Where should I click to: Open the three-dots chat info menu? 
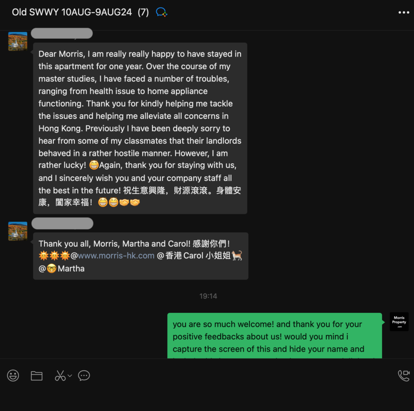[404, 13]
